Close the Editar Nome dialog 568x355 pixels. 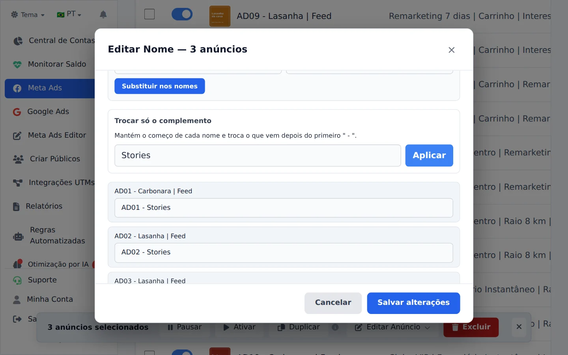tap(452, 50)
